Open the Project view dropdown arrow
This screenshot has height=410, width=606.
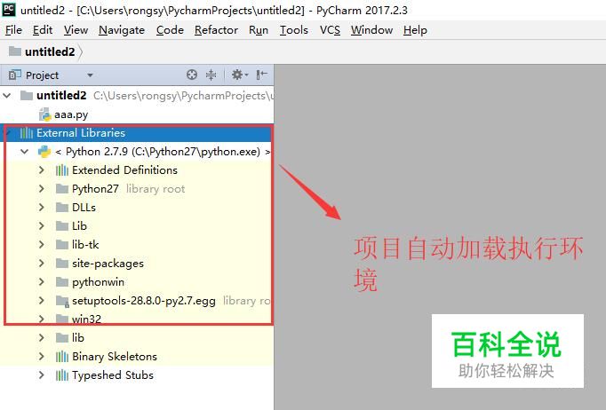(x=90, y=75)
